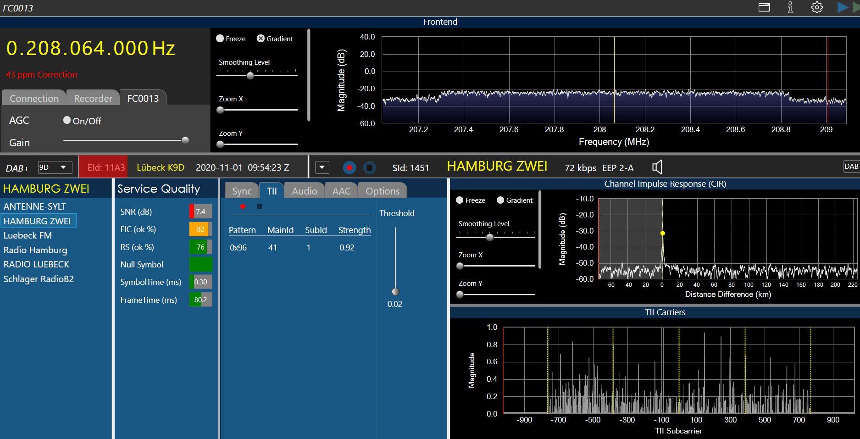
Task: Select Radio Hamburg from service list
Action: [x=35, y=250]
